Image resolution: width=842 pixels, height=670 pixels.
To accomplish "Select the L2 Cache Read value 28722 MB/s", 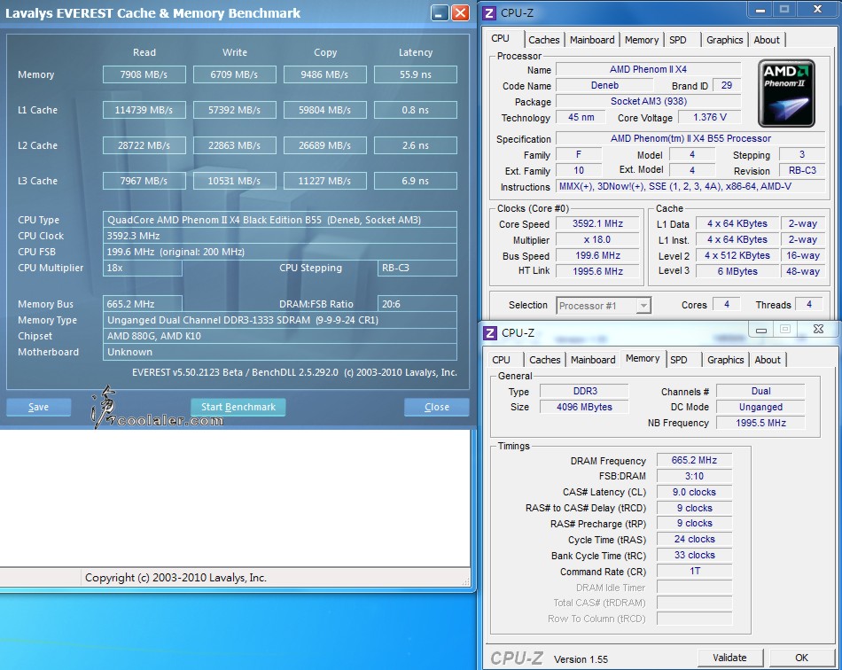I will (x=144, y=145).
